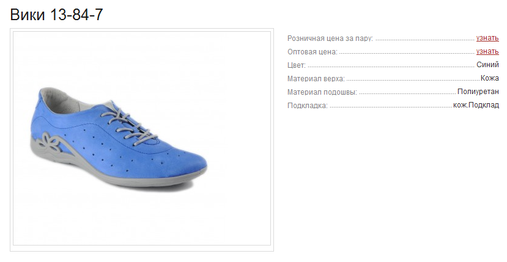Click the "Оптовая цена" label text

tap(313, 52)
